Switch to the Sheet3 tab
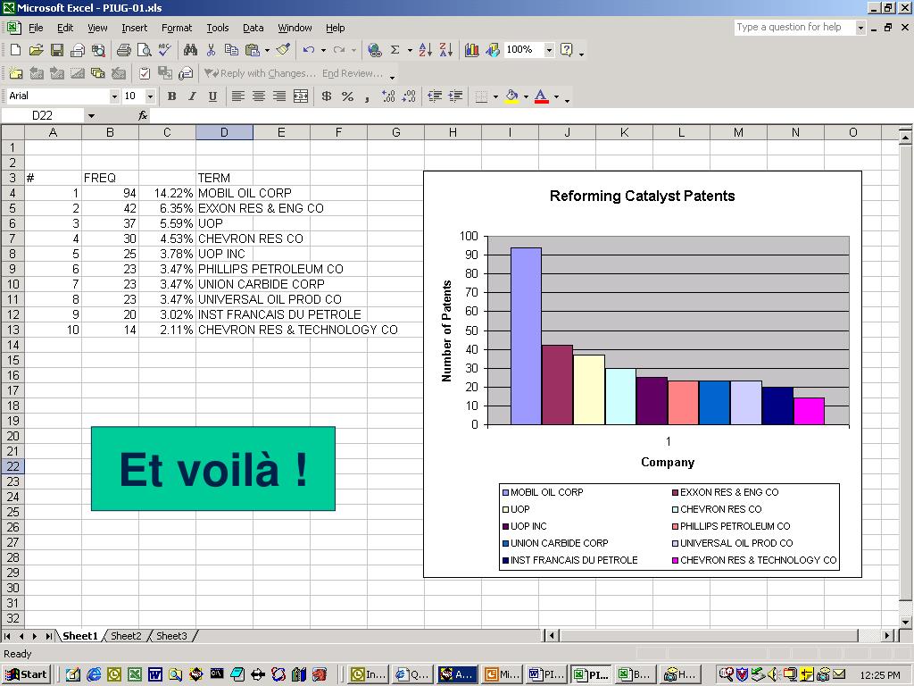The height and width of the screenshot is (686, 914). 171,636
